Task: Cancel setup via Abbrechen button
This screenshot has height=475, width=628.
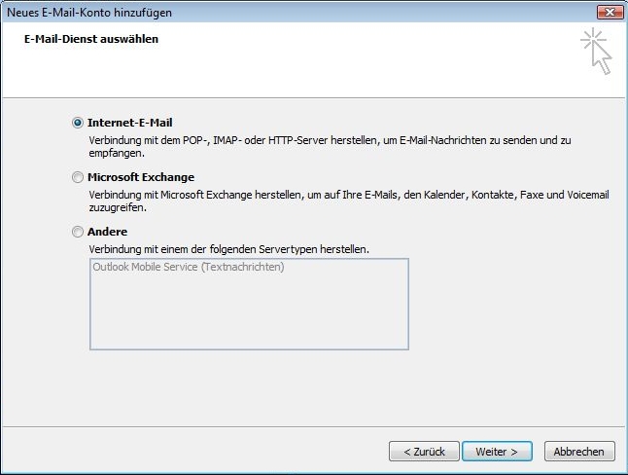Action: pyautogui.click(x=579, y=452)
